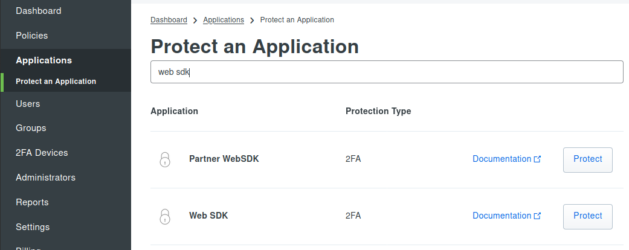Click the Web SDK lock icon
This screenshot has width=629, height=250.
[x=165, y=216]
